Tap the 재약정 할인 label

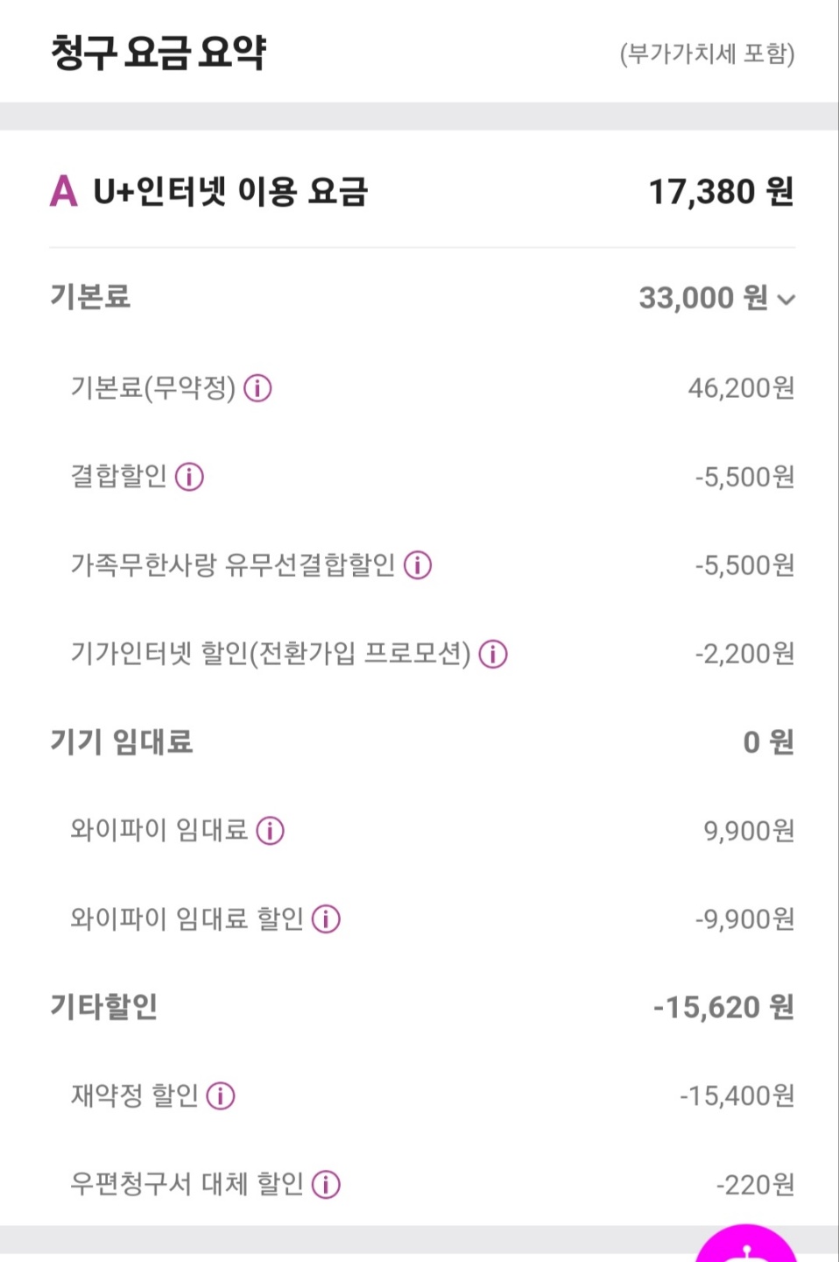coord(134,1095)
